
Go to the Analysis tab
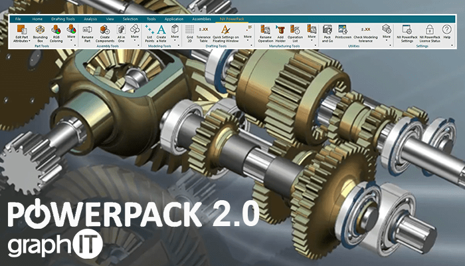[90, 19]
